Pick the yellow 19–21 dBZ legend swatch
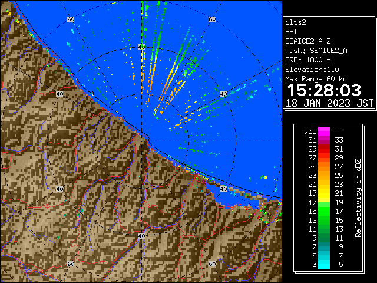This screenshot has height=283, width=377. (324, 193)
